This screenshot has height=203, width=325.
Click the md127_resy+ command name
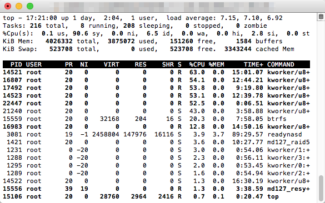point(288,189)
